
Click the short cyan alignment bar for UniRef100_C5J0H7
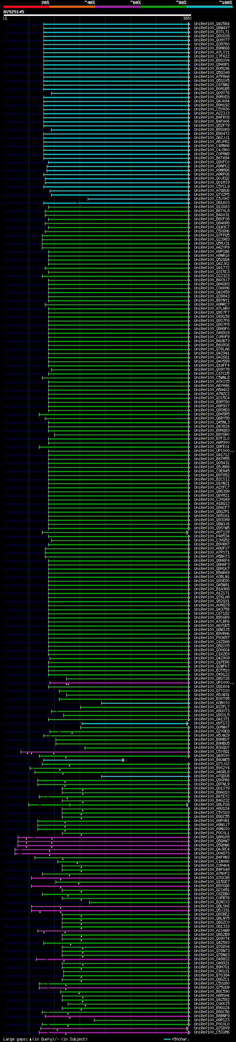coord(139,198)
